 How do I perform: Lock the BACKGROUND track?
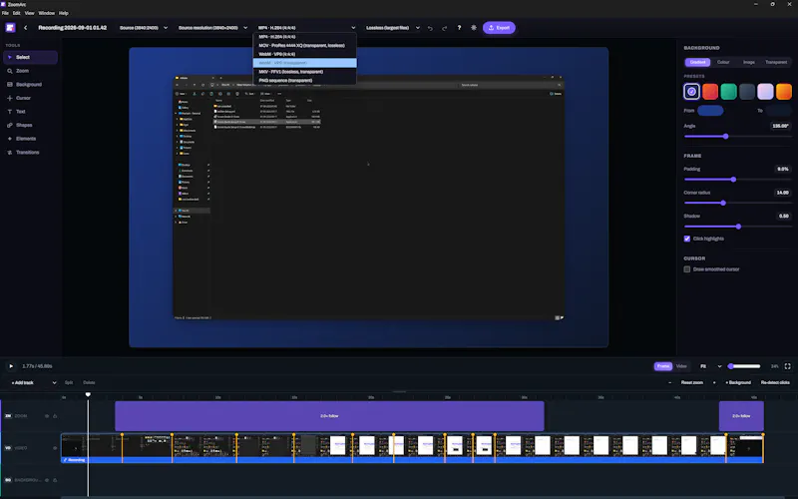(x=55, y=480)
